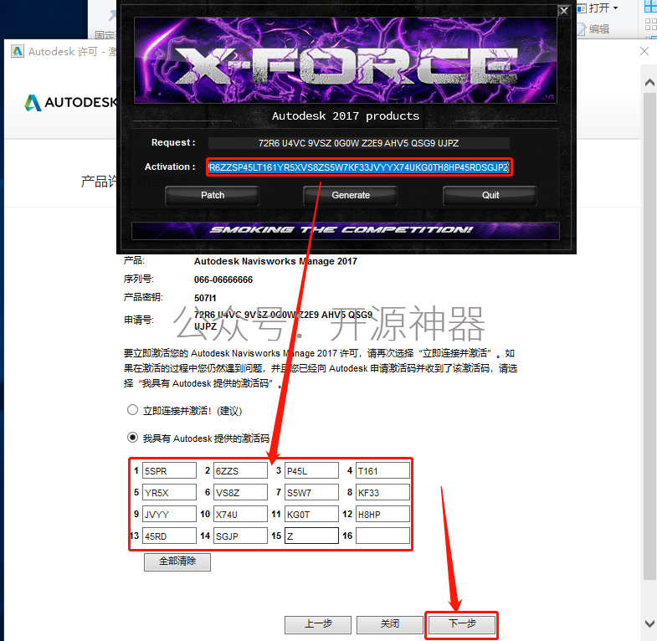Click activation field 4 containing T161

[x=382, y=470]
